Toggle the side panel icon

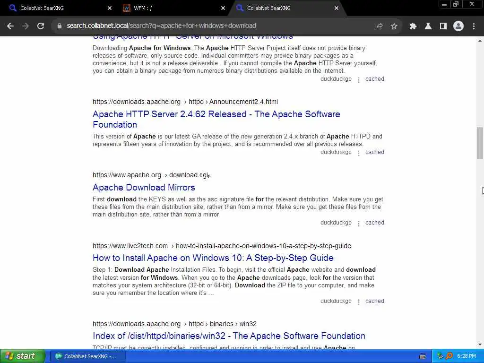[443, 26]
